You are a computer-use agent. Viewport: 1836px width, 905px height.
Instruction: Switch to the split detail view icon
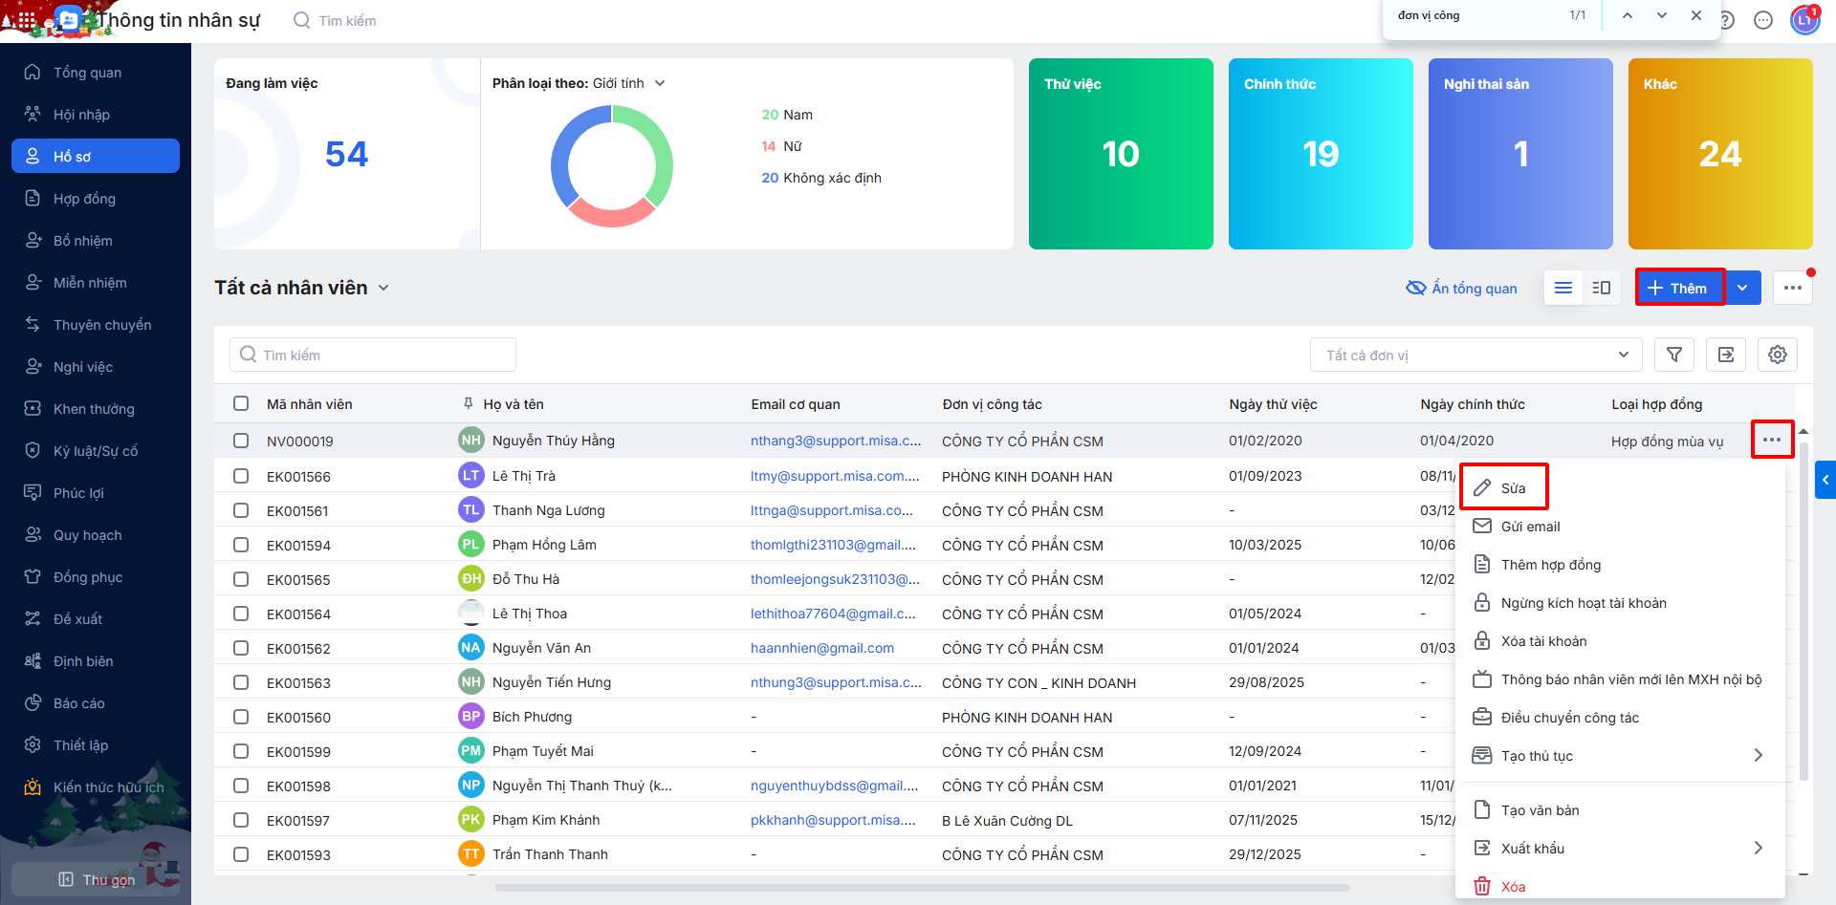(1602, 288)
